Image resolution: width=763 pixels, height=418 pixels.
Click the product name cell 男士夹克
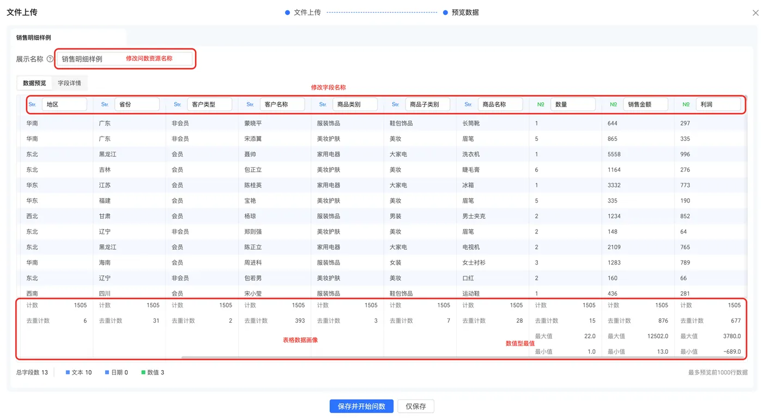474,216
